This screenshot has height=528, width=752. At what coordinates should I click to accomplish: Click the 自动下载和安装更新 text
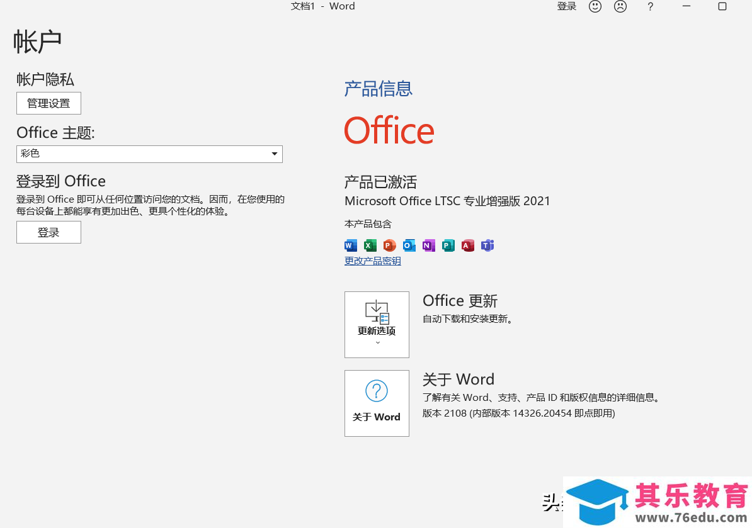point(467,318)
